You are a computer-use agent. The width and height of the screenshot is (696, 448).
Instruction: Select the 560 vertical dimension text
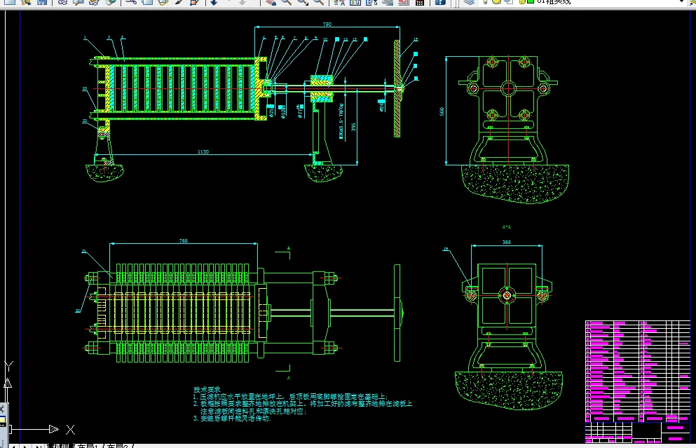pyautogui.click(x=442, y=111)
